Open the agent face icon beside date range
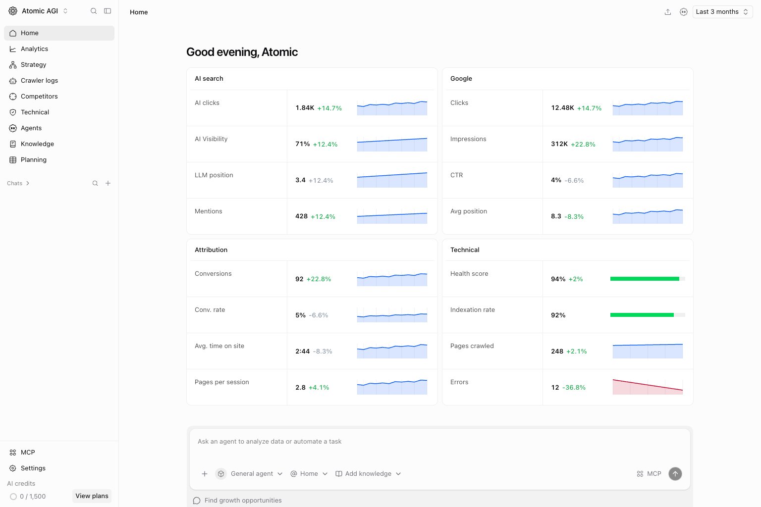The height and width of the screenshot is (507, 761). 684,12
